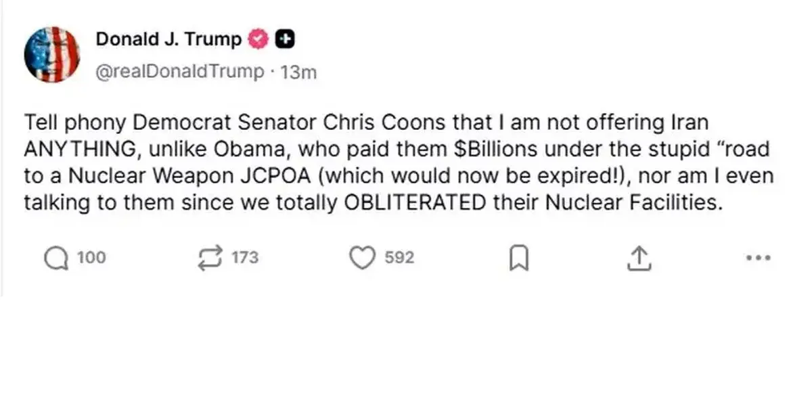This screenshot has width=812, height=406.
Task: Click the like count of 592
Action: pos(399,258)
